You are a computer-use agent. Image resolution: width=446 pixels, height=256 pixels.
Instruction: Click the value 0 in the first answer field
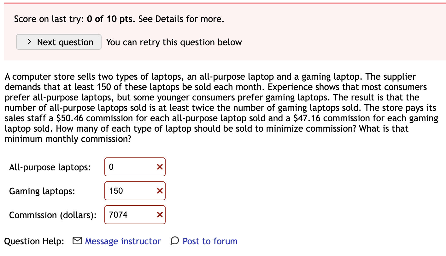[x=111, y=167]
